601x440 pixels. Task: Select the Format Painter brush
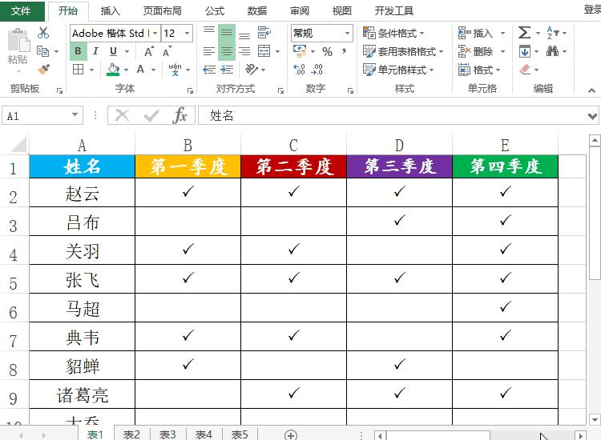[x=43, y=70]
